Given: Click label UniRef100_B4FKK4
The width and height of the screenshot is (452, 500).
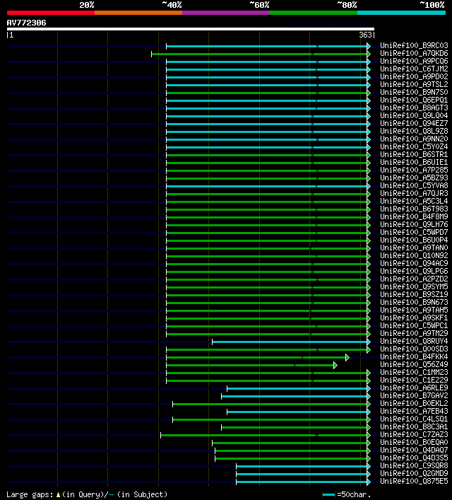Looking at the screenshot, I should click(414, 357).
